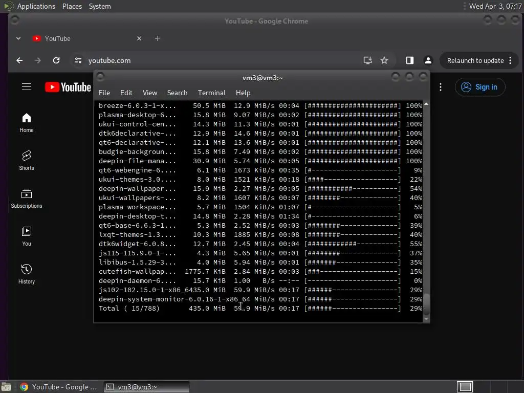Open terminal Search menu
Viewport: 524px width, 393px height.
177,93
